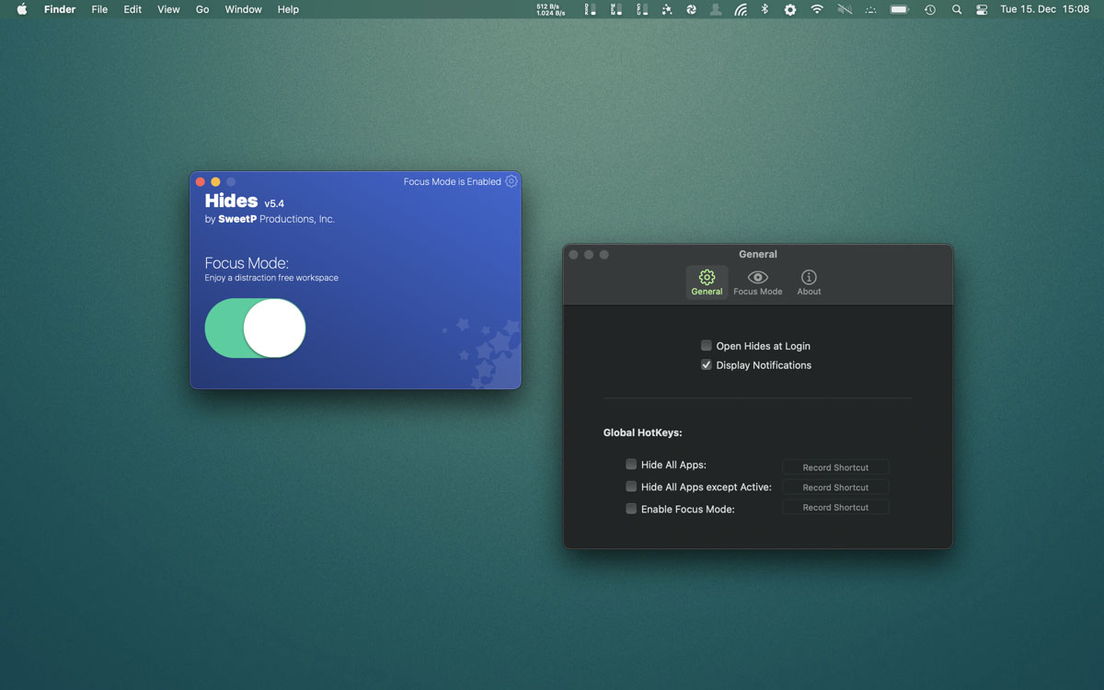Open Spotlight search

click(x=957, y=9)
